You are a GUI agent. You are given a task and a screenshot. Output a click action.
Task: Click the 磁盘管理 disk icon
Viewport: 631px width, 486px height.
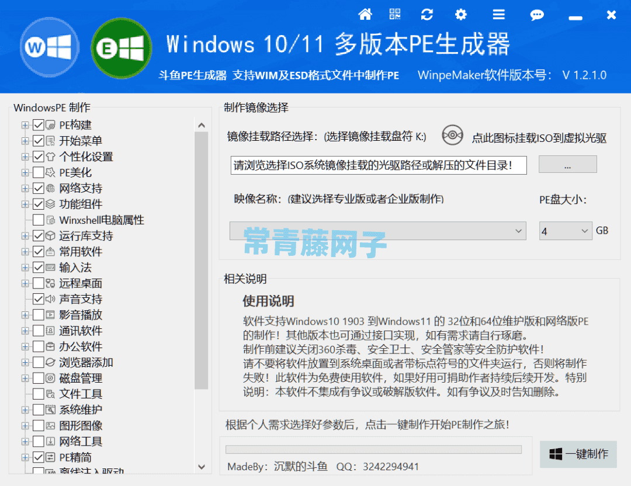[50, 378]
